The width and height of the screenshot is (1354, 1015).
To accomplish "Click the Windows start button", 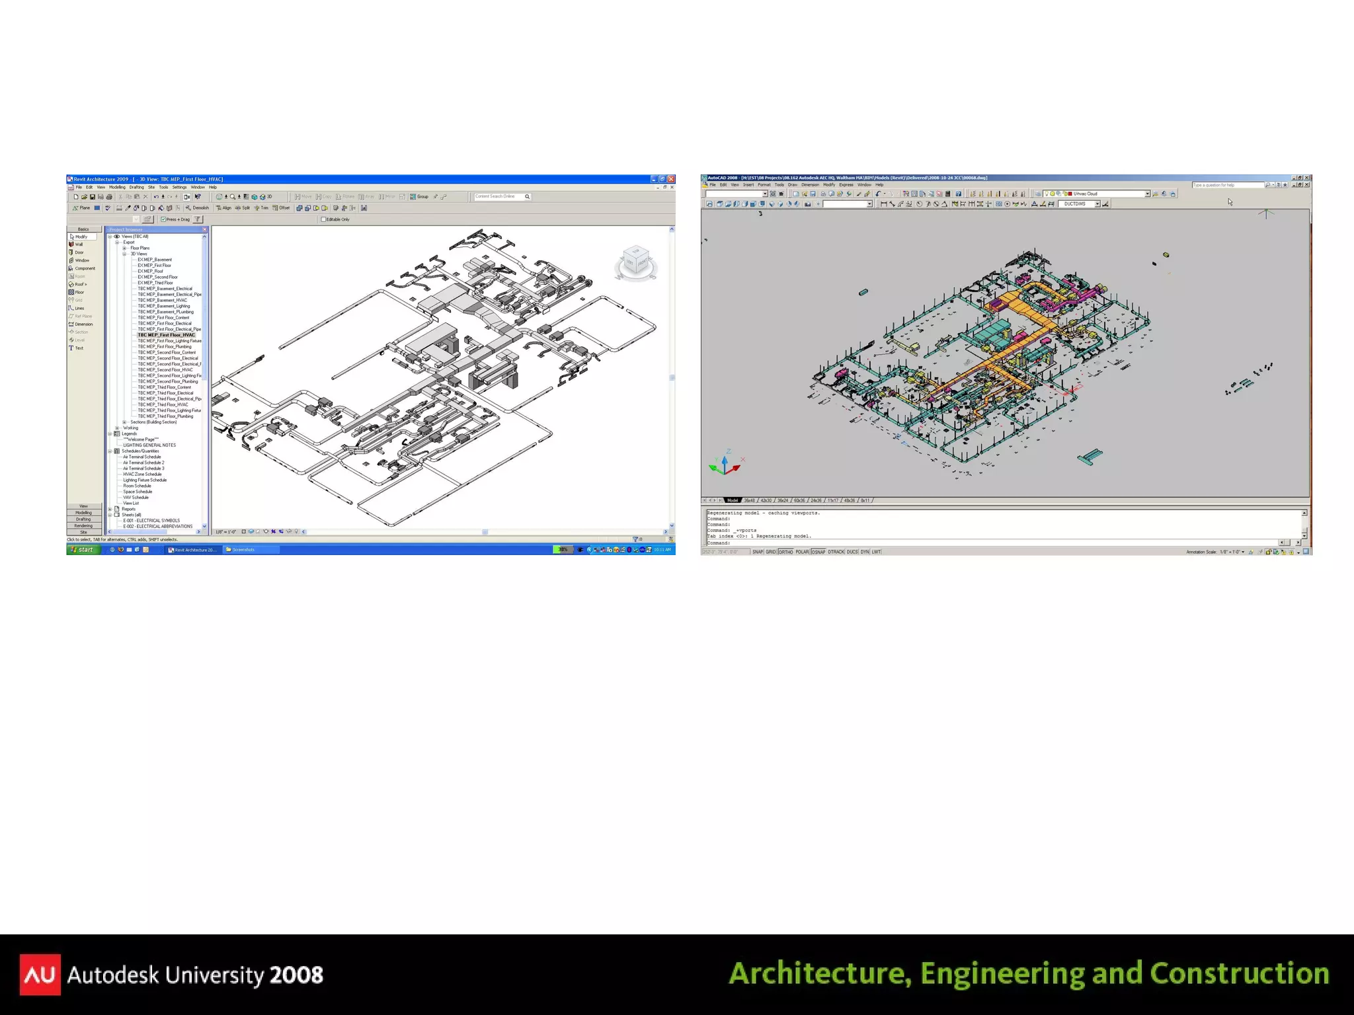I will click(83, 550).
